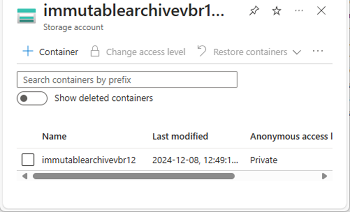Check the immutablearchivevbr12 row checkbox

pos(28,160)
